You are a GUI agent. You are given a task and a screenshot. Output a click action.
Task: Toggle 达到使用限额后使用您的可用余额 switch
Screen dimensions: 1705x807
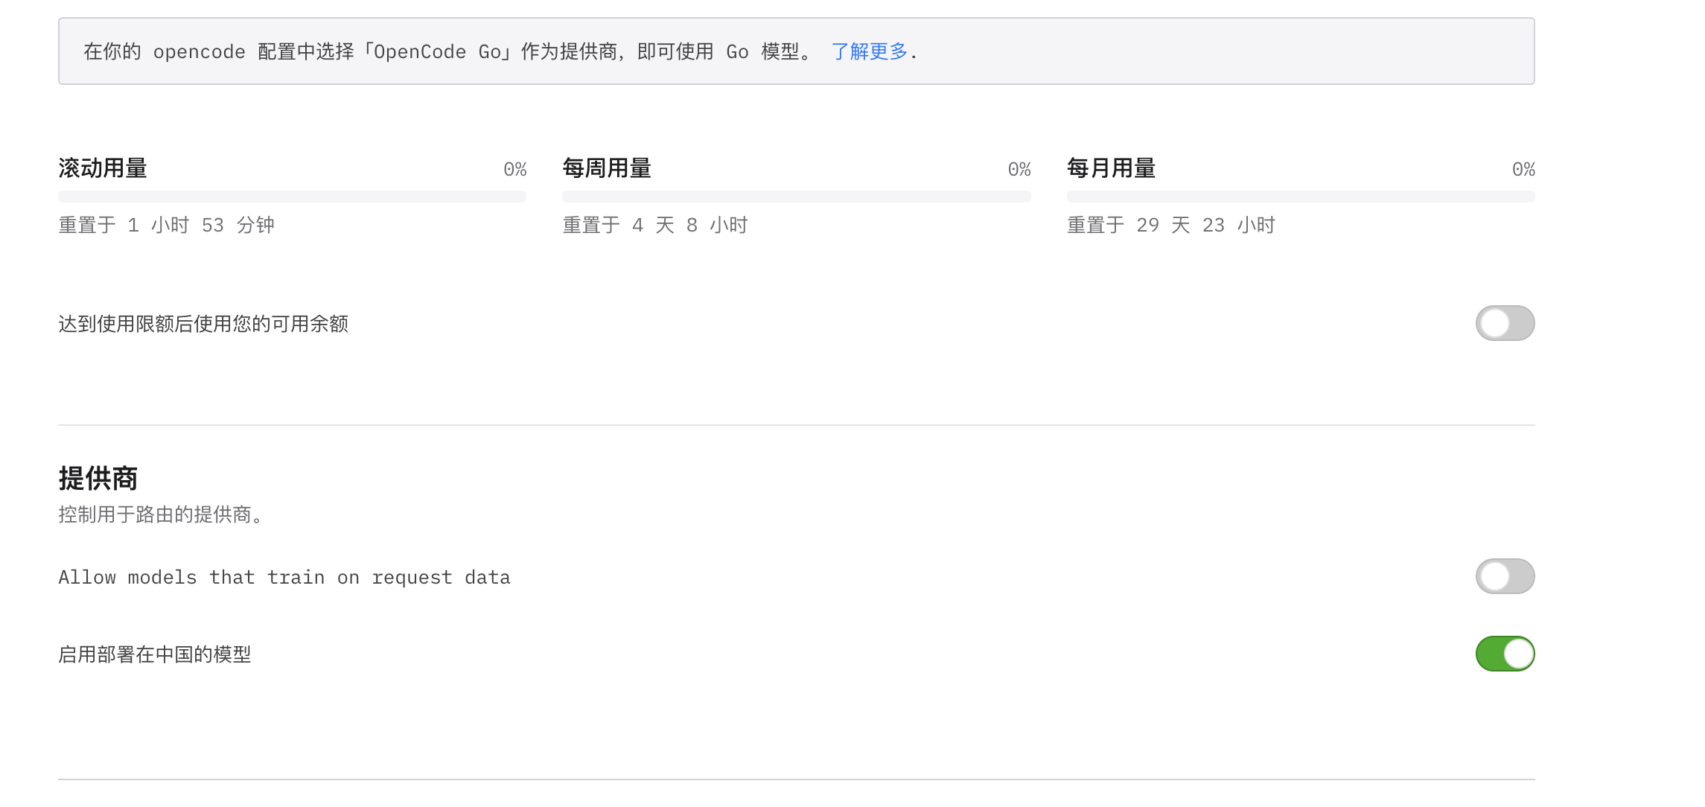1505,323
